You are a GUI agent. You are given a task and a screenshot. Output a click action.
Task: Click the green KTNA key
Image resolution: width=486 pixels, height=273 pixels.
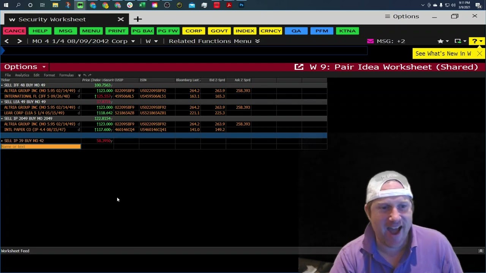(x=347, y=31)
